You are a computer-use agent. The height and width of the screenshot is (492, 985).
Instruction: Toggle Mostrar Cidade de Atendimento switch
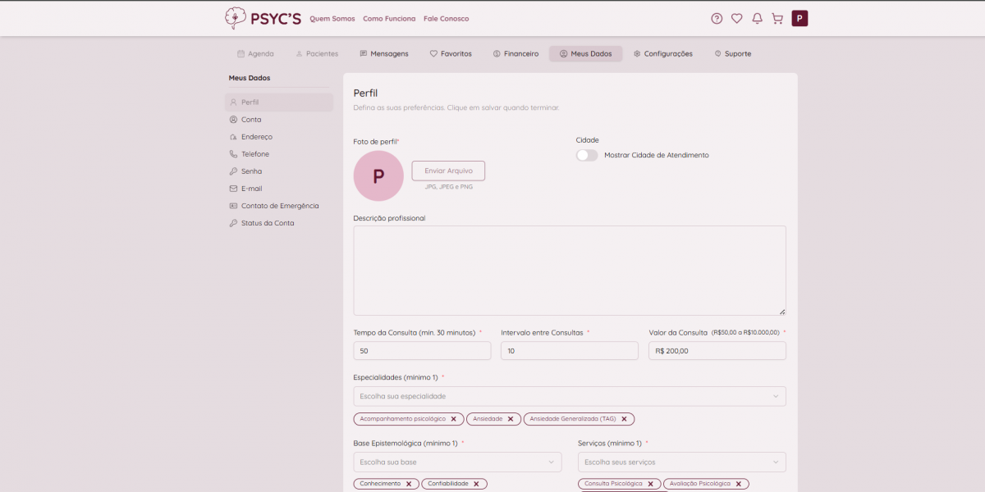[x=587, y=155]
